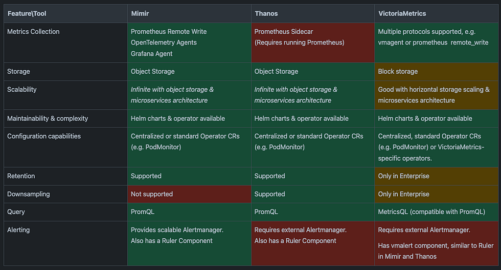Click Mimir's PromQL cell
This screenshot has height=270, width=501.
point(189,212)
